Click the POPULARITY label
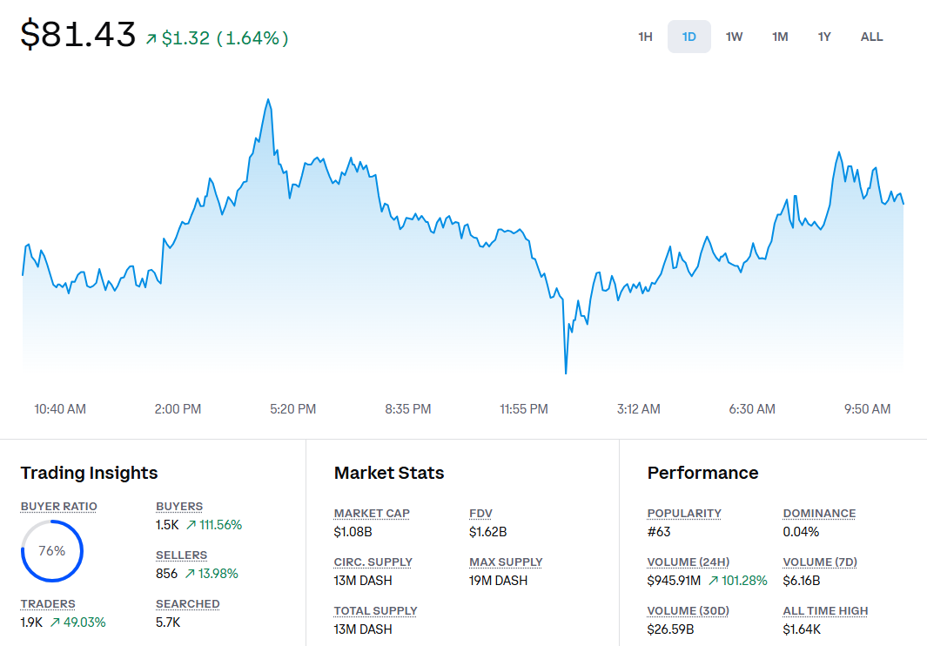Image resolution: width=927 pixels, height=646 pixels. pos(684,513)
